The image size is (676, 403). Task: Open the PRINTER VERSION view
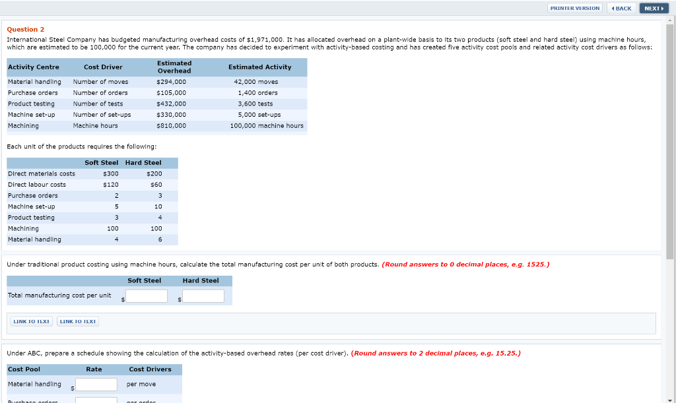click(574, 8)
